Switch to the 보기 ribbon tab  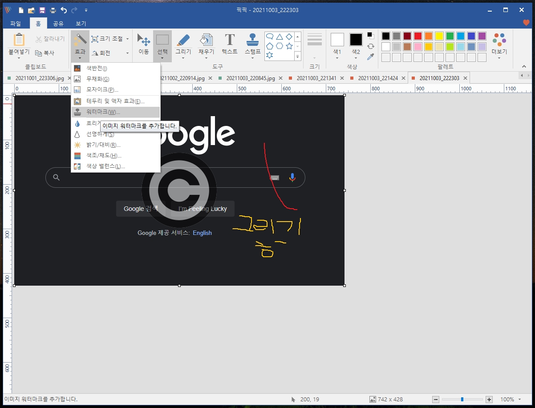click(81, 24)
